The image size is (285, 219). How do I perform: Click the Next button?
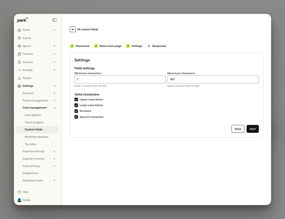coord(253,129)
